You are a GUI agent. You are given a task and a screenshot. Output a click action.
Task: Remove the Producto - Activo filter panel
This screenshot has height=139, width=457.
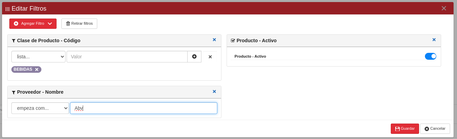tap(434, 40)
